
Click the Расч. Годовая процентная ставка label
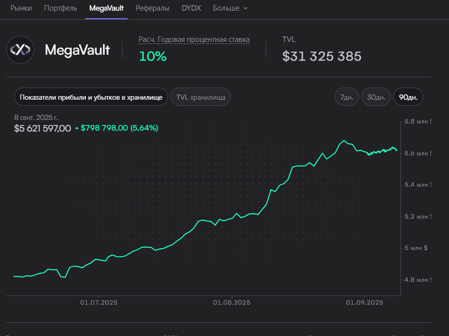pyautogui.click(x=194, y=39)
